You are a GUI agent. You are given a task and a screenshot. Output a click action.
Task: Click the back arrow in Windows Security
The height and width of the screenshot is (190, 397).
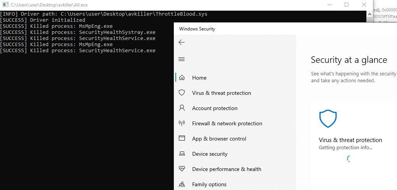click(x=181, y=42)
